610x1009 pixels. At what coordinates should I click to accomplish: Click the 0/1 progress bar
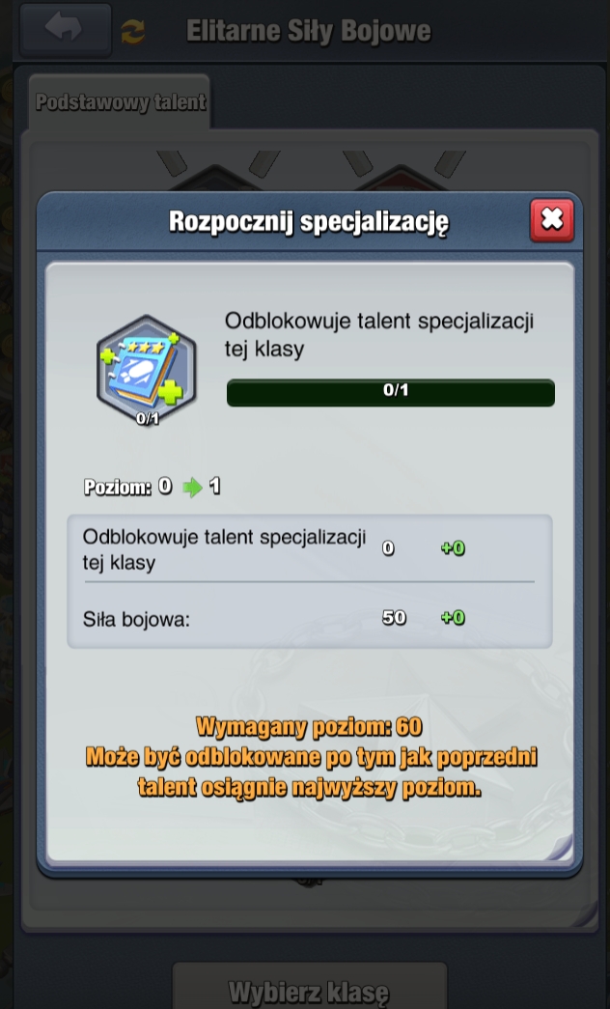pos(391,392)
